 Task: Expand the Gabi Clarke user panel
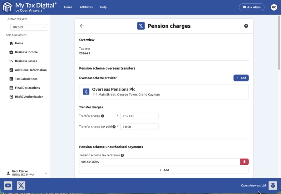[46, 173]
